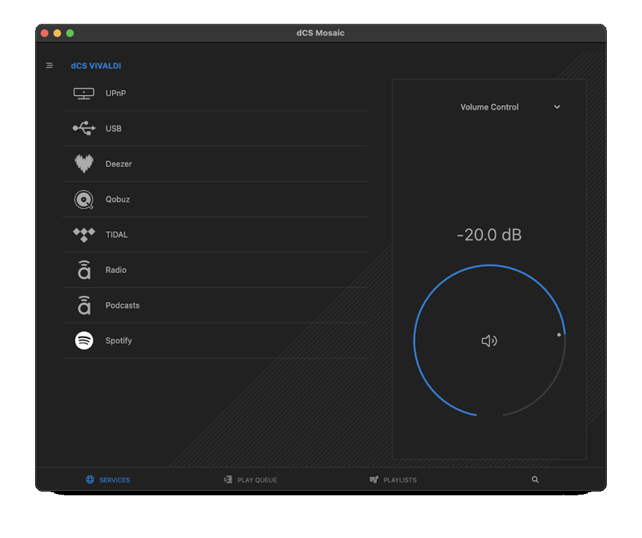
Task: Open Qobuz via its record icon
Action: (84, 200)
